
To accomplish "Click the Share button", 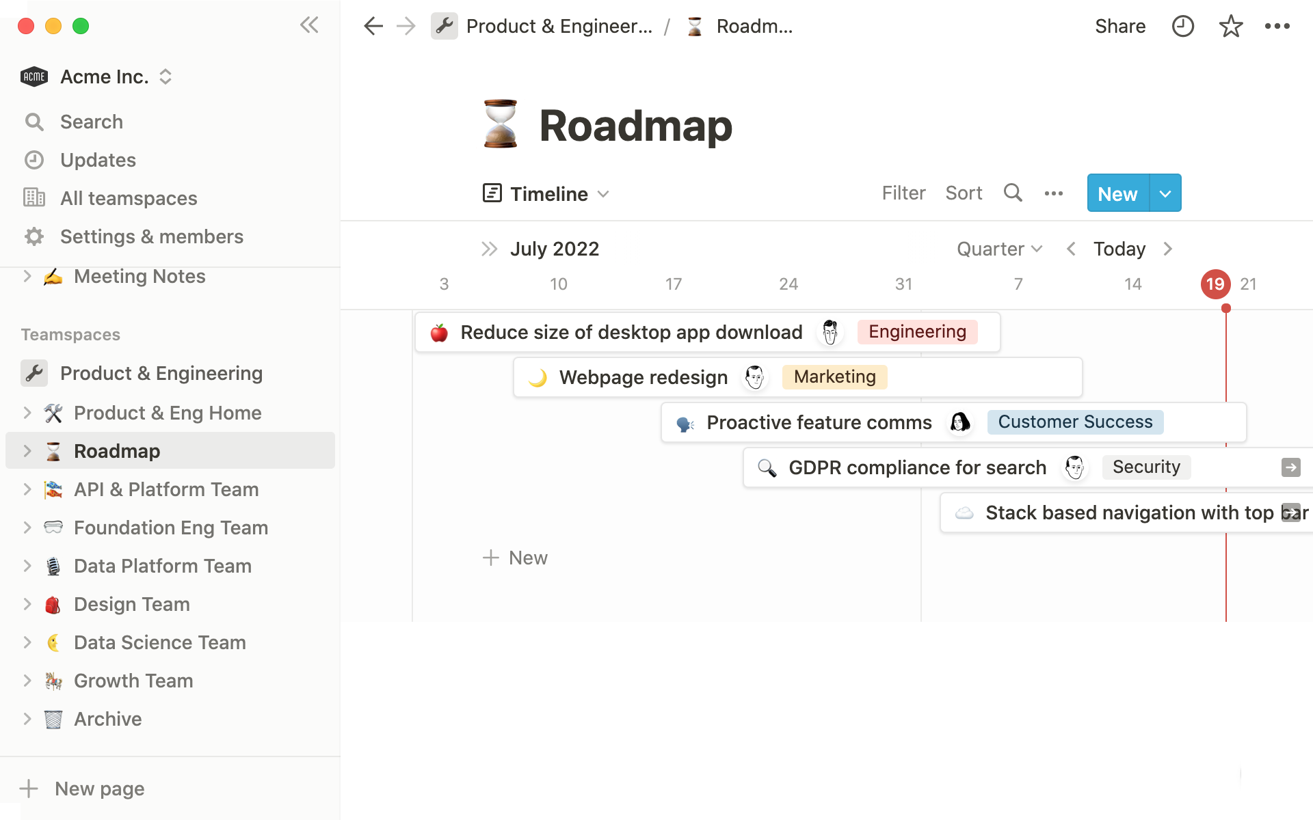I will (1120, 25).
